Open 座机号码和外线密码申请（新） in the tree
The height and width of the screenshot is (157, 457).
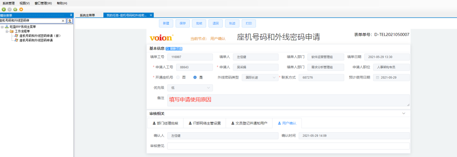click(x=40, y=36)
